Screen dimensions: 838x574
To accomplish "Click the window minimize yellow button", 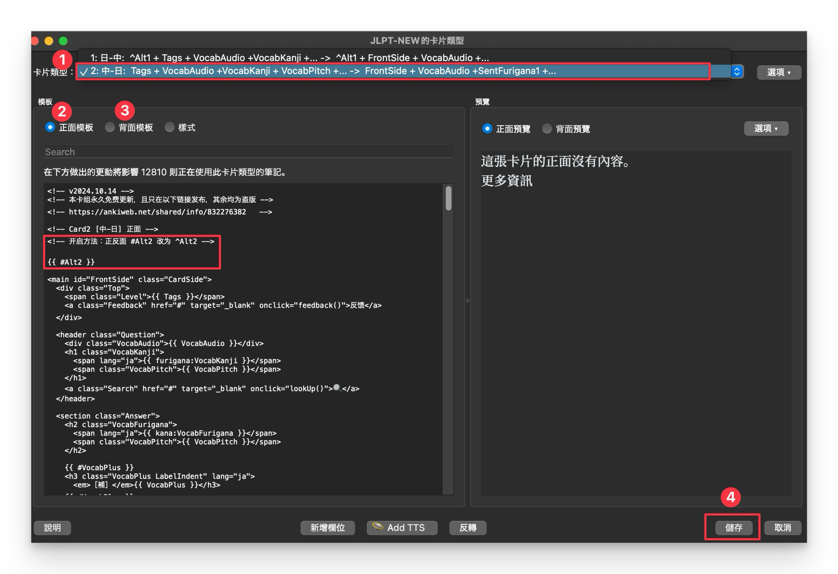I will [x=49, y=41].
